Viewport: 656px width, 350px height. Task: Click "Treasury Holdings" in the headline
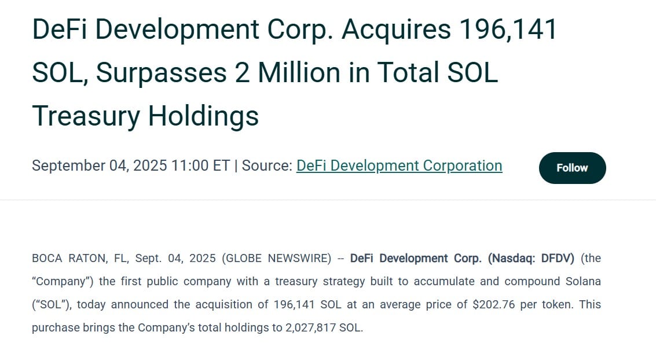coord(145,115)
